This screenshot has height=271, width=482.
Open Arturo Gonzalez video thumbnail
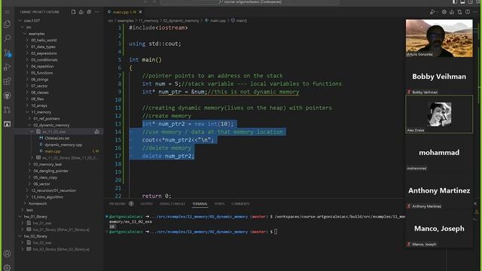pos(439,38)
